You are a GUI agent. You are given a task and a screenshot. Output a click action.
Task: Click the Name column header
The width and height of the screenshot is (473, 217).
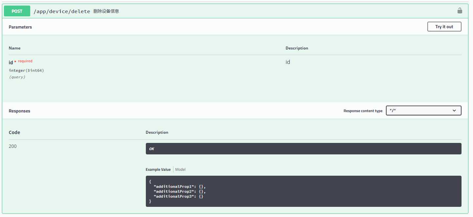[x=14, y=48]
